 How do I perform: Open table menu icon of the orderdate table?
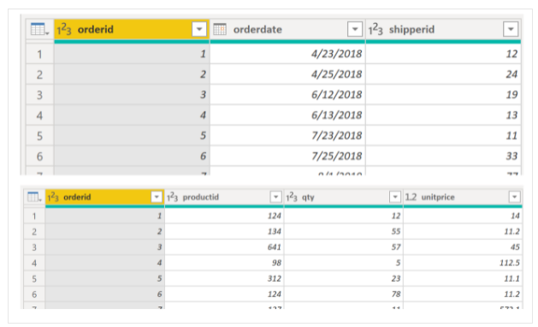pos(39,29)
